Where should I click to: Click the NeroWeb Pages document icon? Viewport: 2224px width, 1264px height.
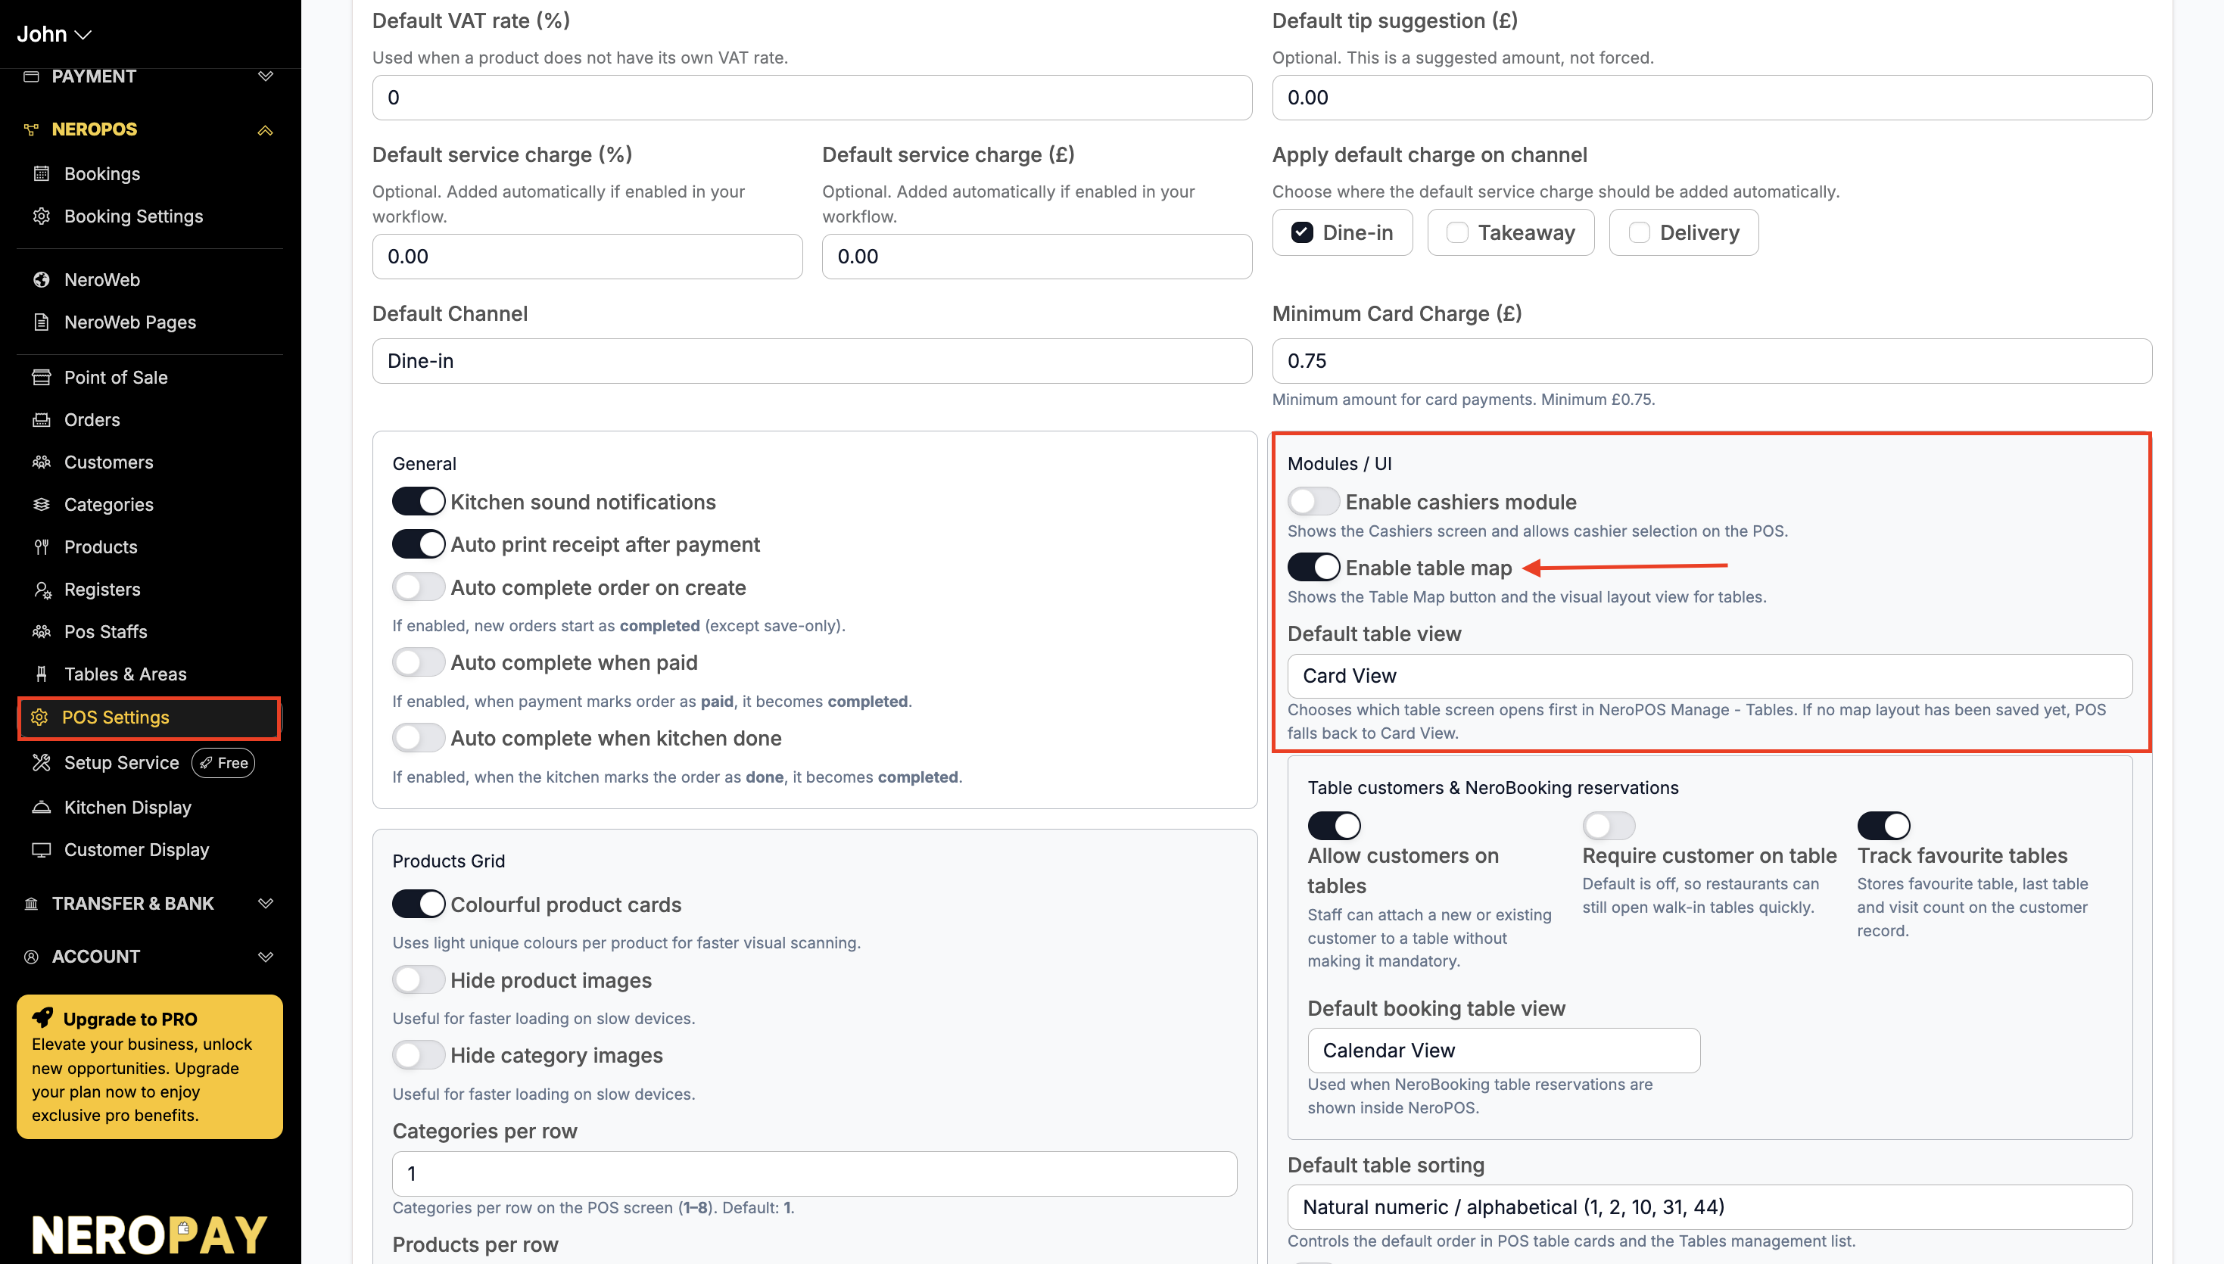coord(41,322)
